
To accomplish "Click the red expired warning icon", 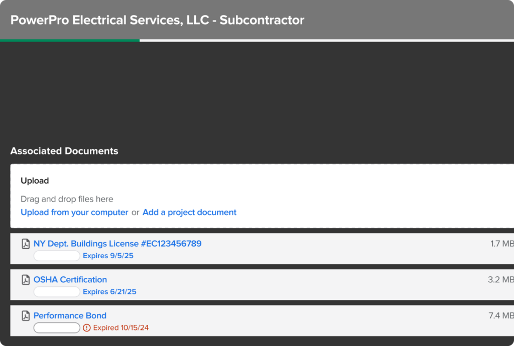I will click(87, 327).
